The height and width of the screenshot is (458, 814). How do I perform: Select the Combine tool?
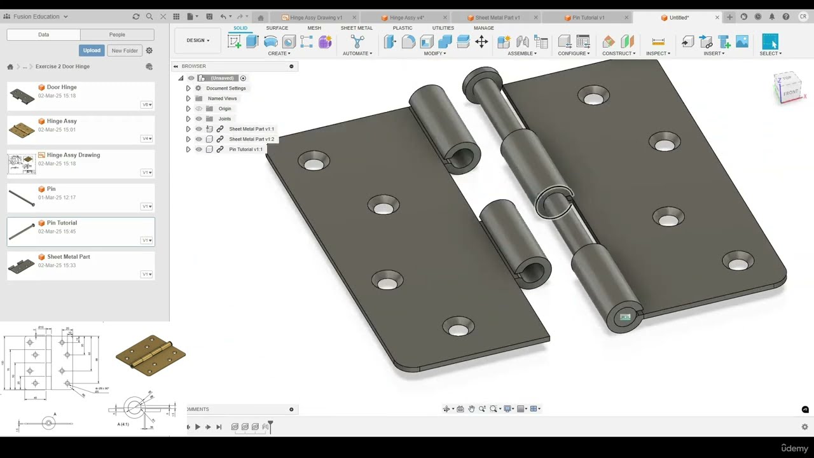pos(445,42)
